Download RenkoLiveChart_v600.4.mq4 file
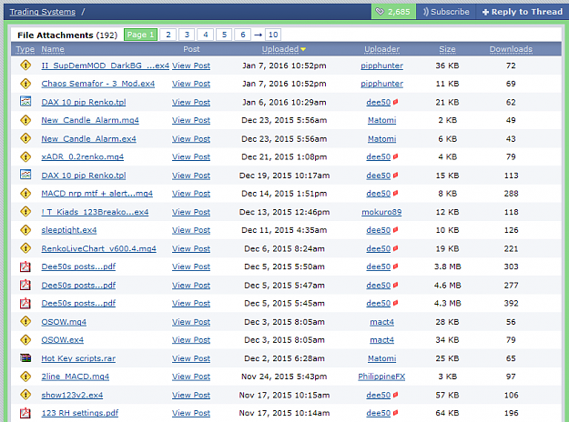The image size is (569, 422). pyautogui.click(x=98, y=248)
